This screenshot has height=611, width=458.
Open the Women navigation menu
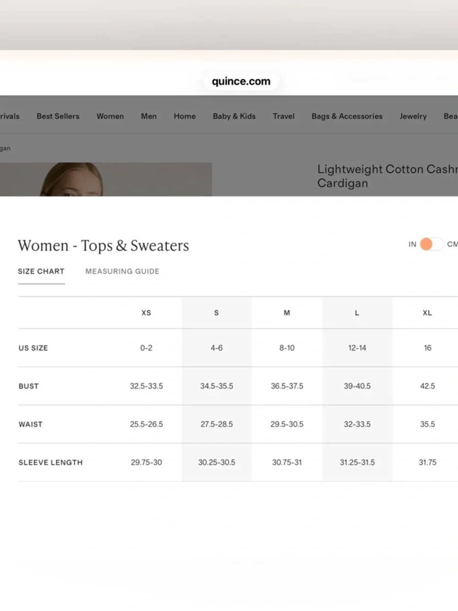click(x=110, y=116)
